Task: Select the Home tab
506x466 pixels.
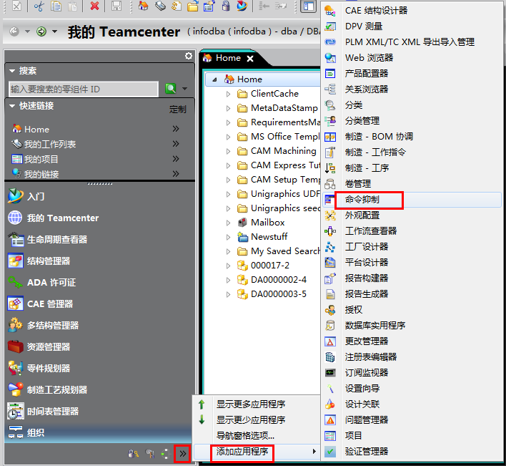Action: (228, 58)
